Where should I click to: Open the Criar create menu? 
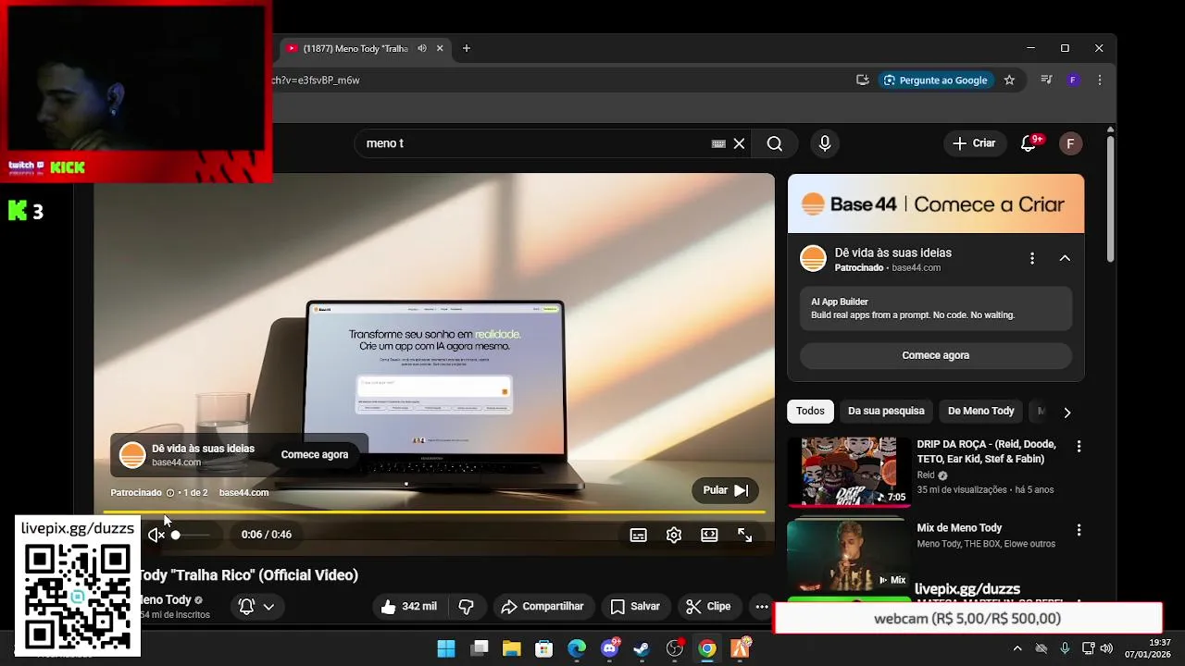[x=974, y=143]
